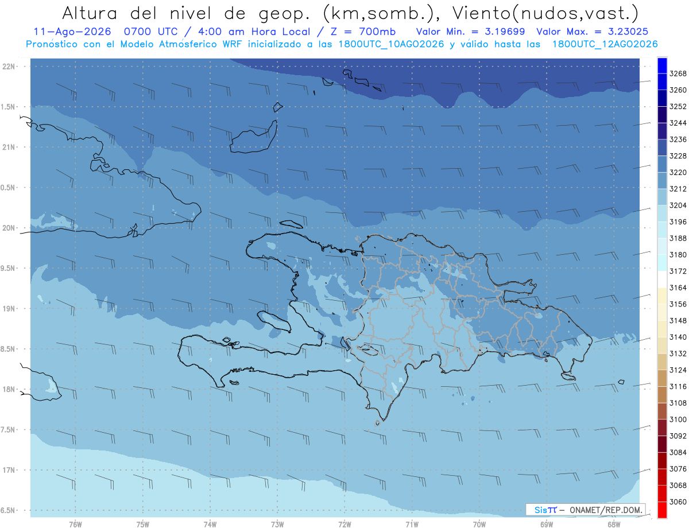Click the 69W longitude axis label
The width and height of the screenshot is (689, 532).
click(547, 524)
